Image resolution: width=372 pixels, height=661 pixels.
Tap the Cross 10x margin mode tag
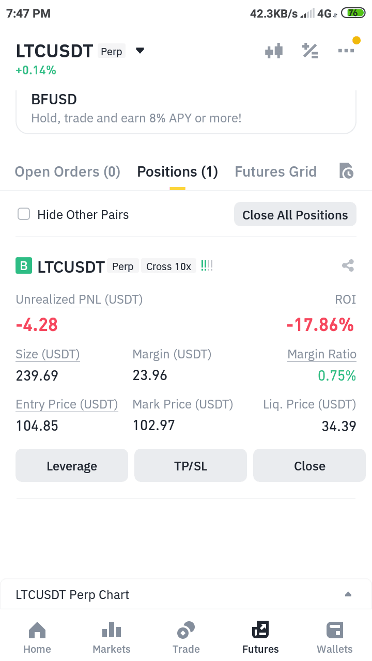(x=168, y=266)
